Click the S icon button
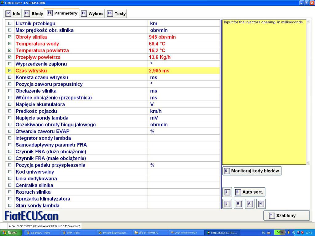The image size is (315, 236). (227, 192)
